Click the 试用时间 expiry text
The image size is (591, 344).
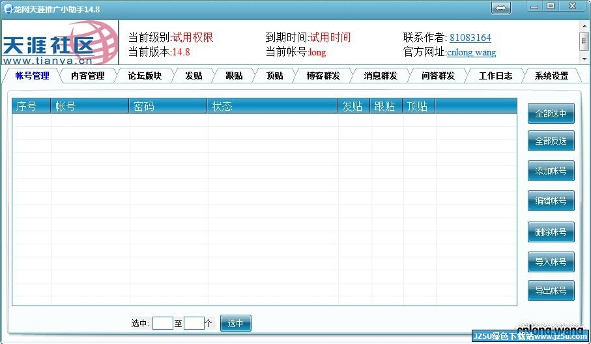click(330, 37)
